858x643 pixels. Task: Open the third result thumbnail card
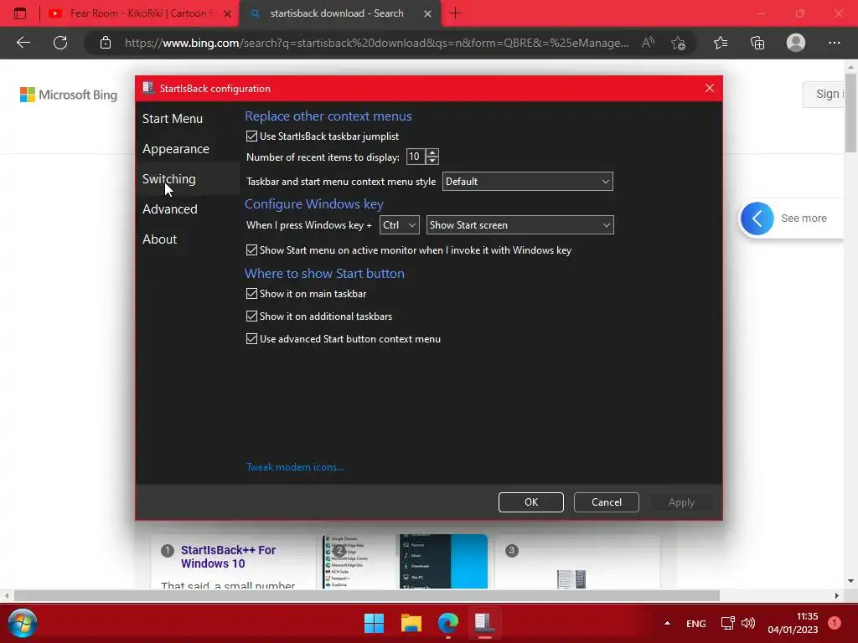pos(577,563)
